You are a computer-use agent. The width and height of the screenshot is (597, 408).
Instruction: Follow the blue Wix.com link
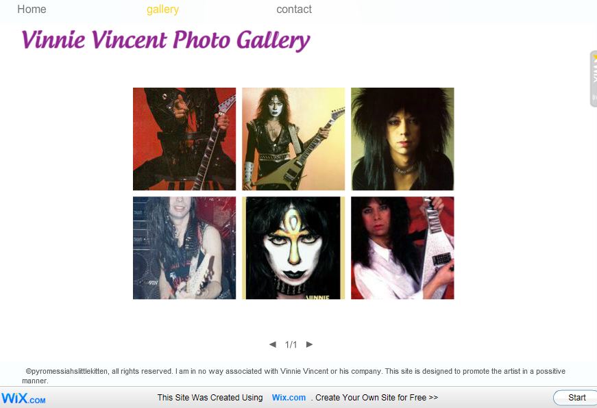289,398
